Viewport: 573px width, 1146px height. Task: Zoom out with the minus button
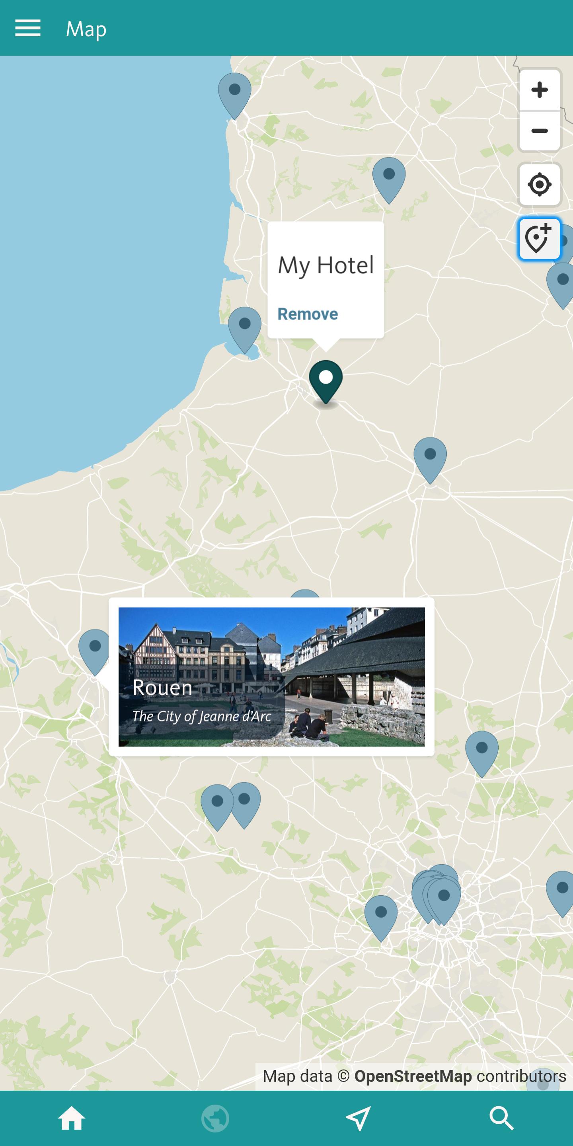coord(539,131)
